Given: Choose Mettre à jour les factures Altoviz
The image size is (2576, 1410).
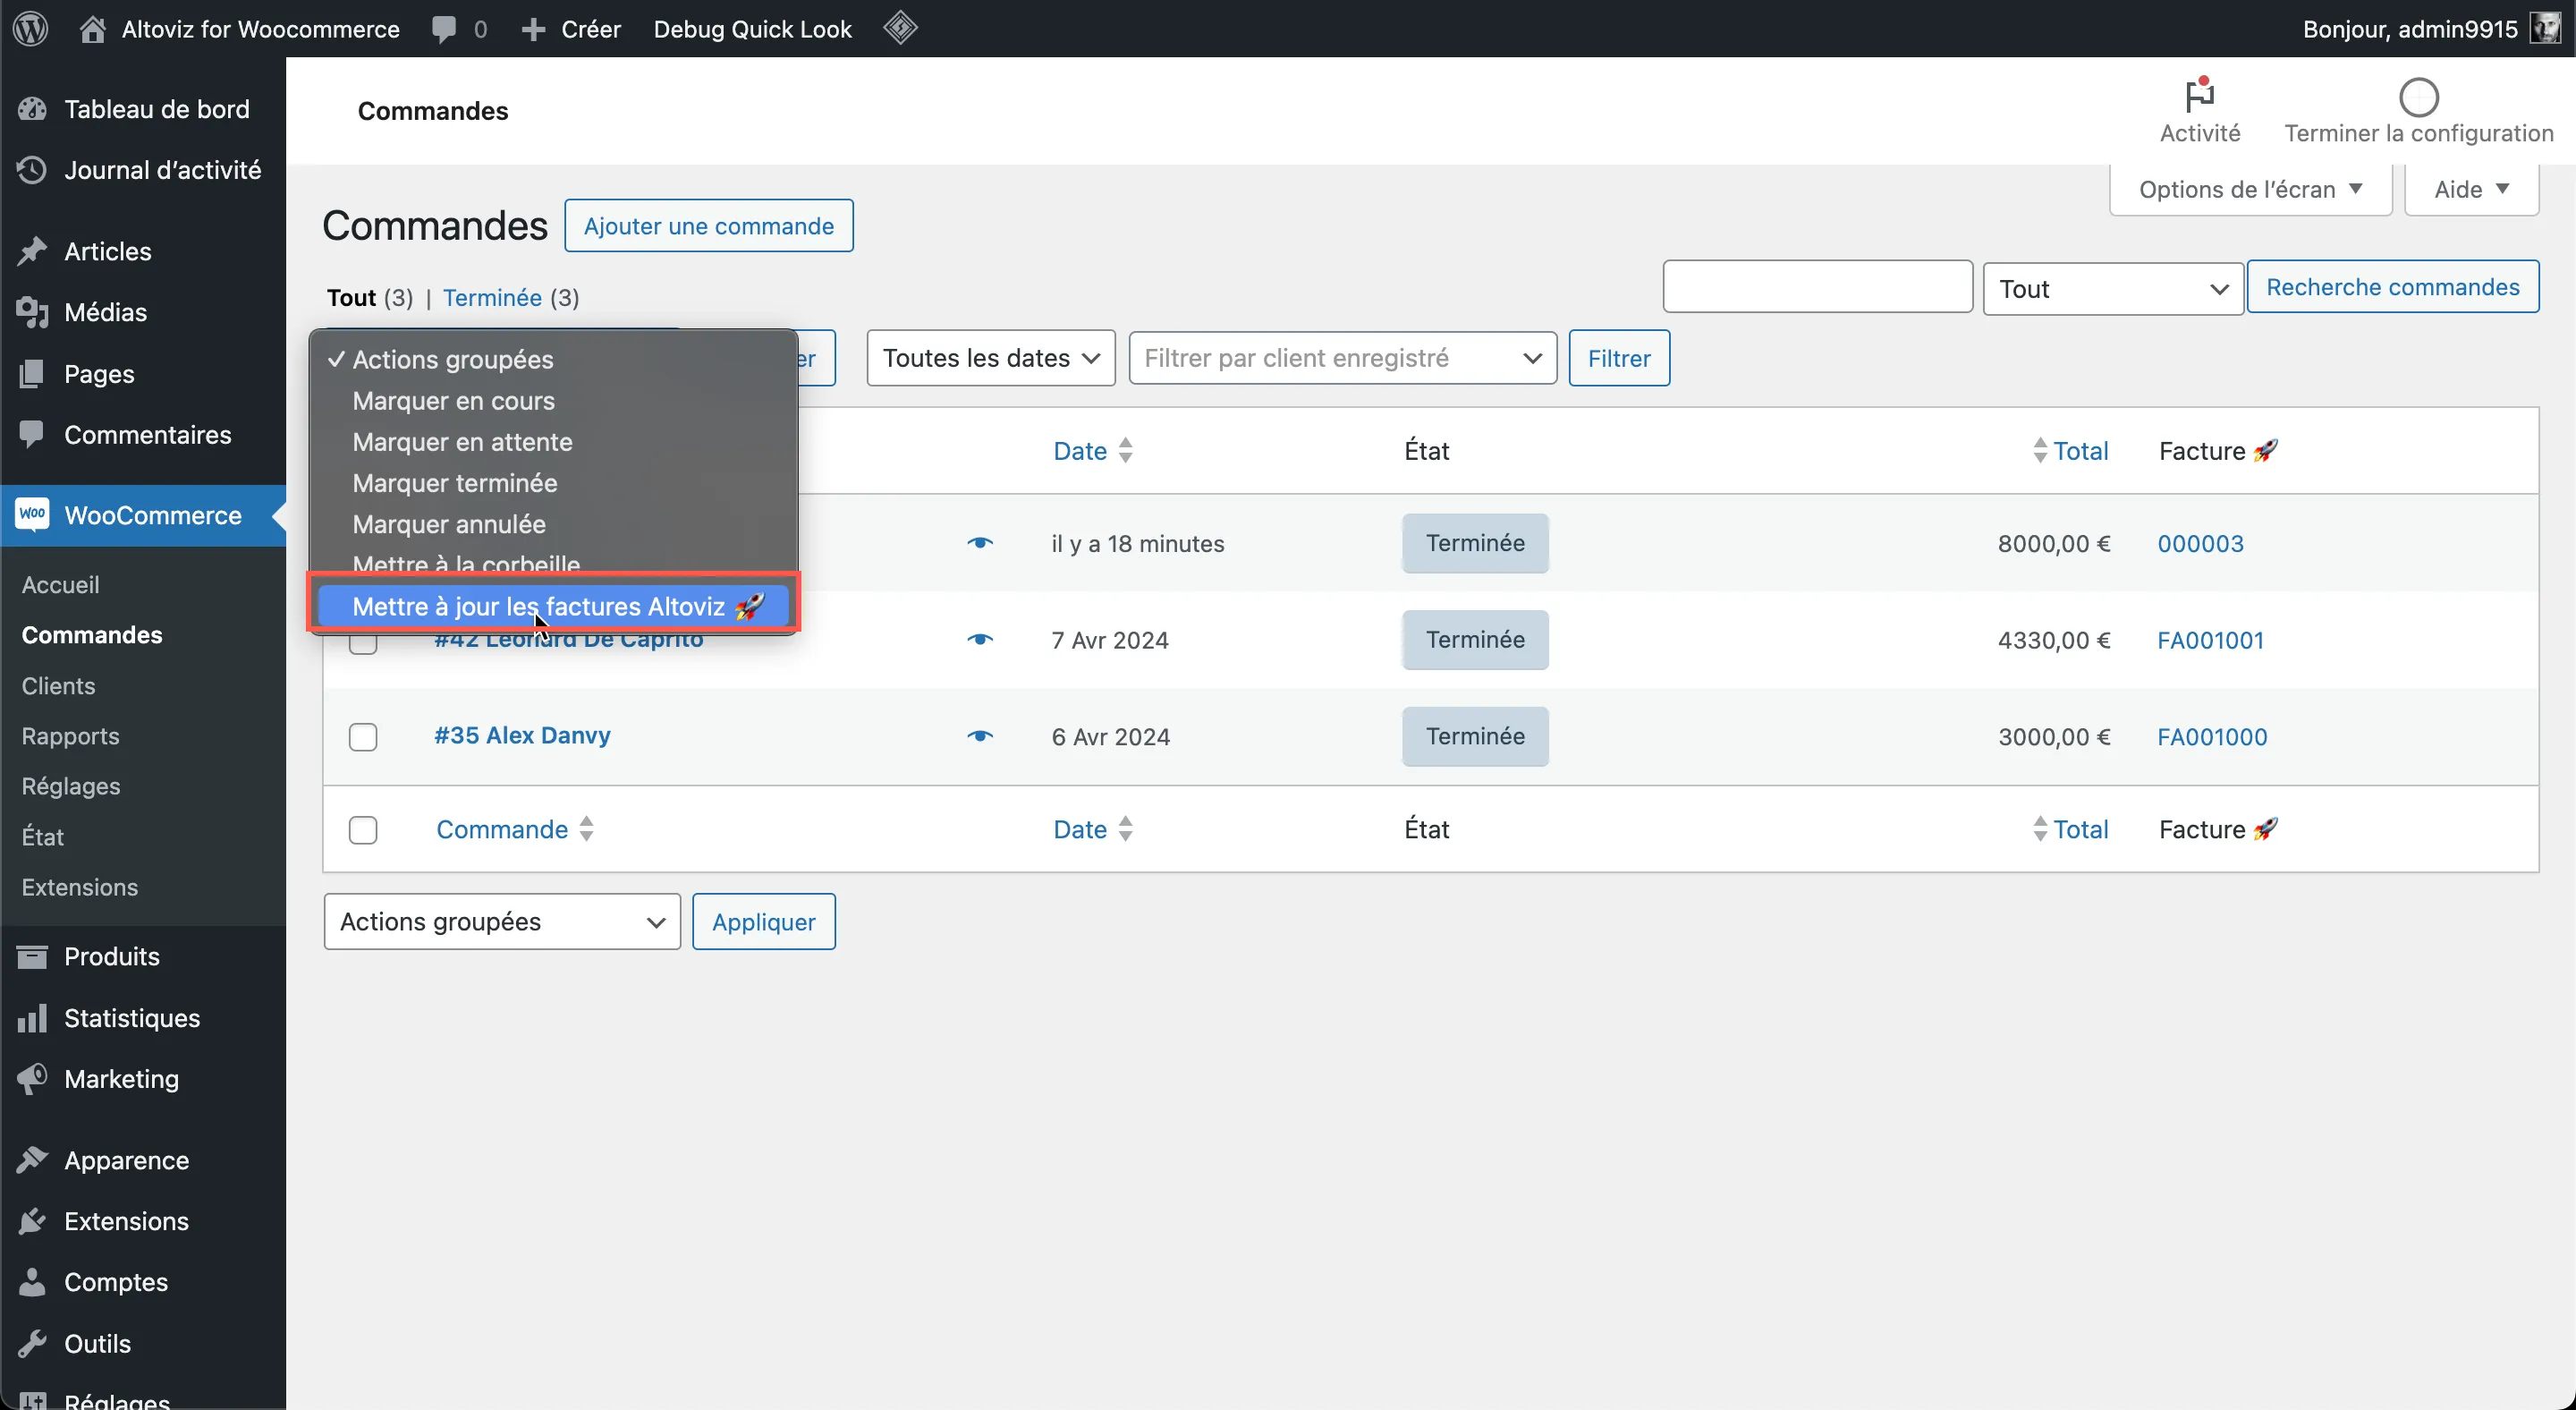Looking at the screenshot, I should click(553, 606).
